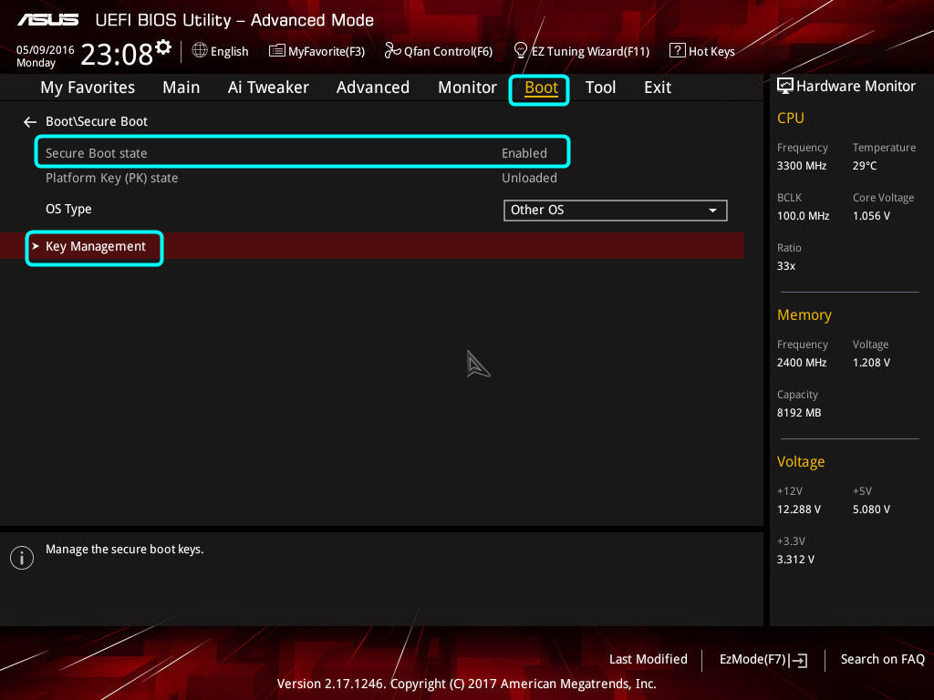
Task: Switch to the Main tab
Action: 182,87
